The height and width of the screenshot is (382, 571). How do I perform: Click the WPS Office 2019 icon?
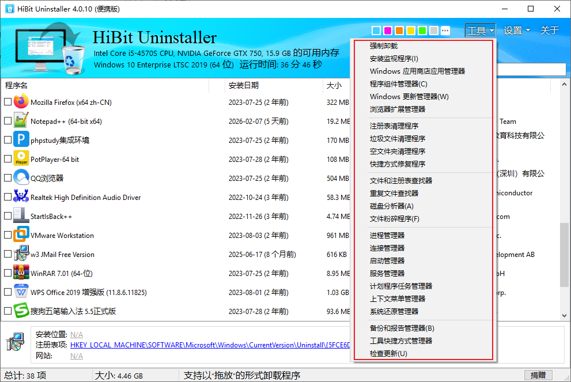(21, 292)
